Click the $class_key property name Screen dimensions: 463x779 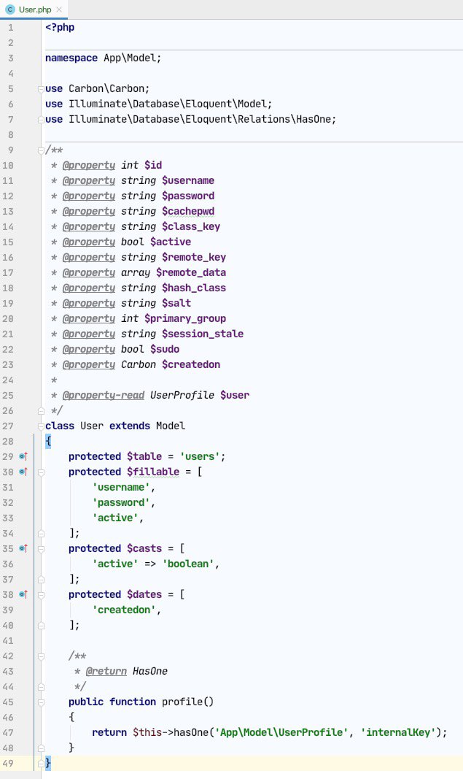191,226
